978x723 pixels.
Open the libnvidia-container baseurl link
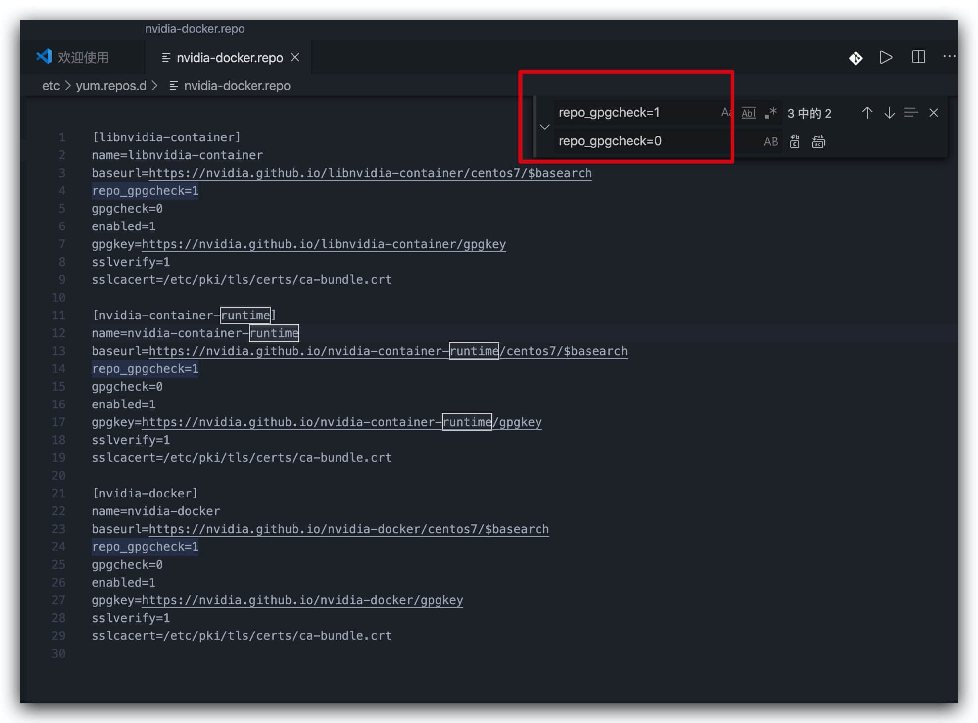pos(370,173)
